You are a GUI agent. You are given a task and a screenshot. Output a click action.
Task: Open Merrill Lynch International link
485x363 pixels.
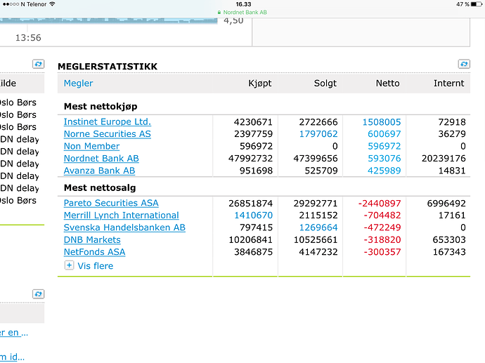121,216
